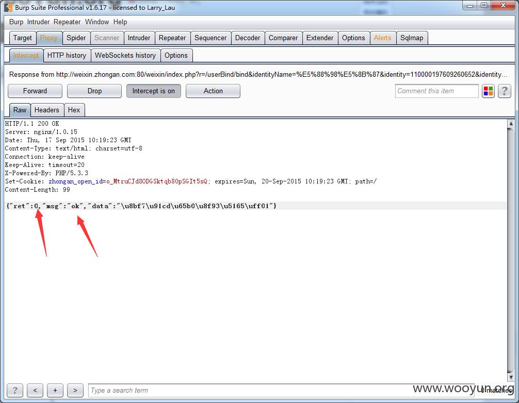Open the WebSockets history sub-tab
Viewport: 519px width, 403px height.
pyautogui.click(x=125, y=56)
